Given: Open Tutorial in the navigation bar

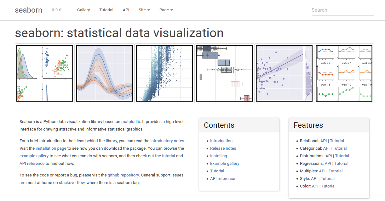Looking at the screenshot, I should click(x=106, y=10).
